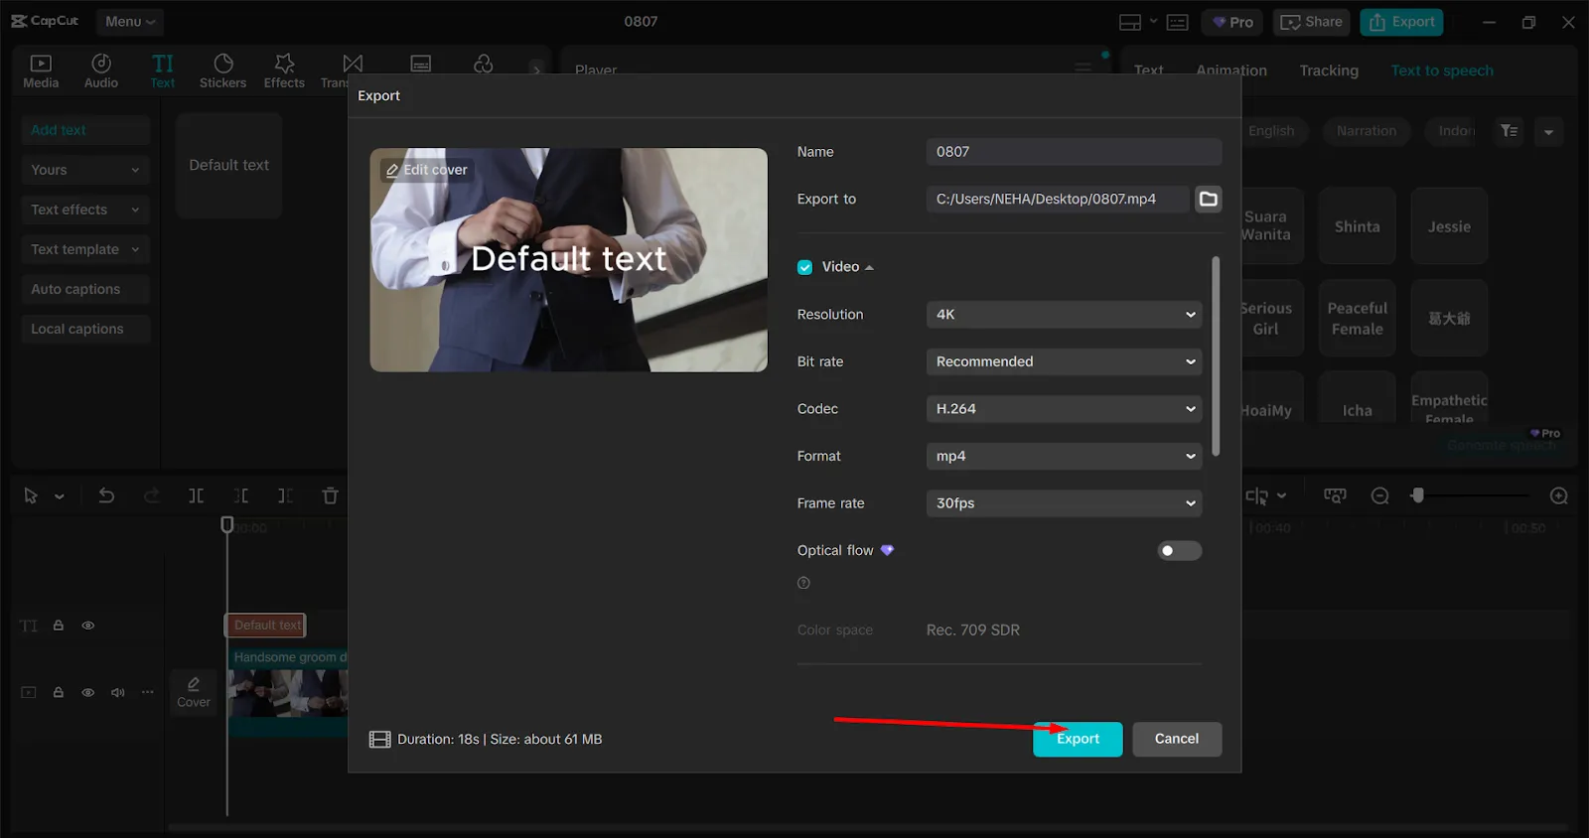Click the Optical flow help icon
Image resolution: width=1589 pixels, height=840 pixels.
(803, 585)
